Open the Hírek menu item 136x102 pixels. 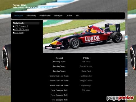coord(77,16)
